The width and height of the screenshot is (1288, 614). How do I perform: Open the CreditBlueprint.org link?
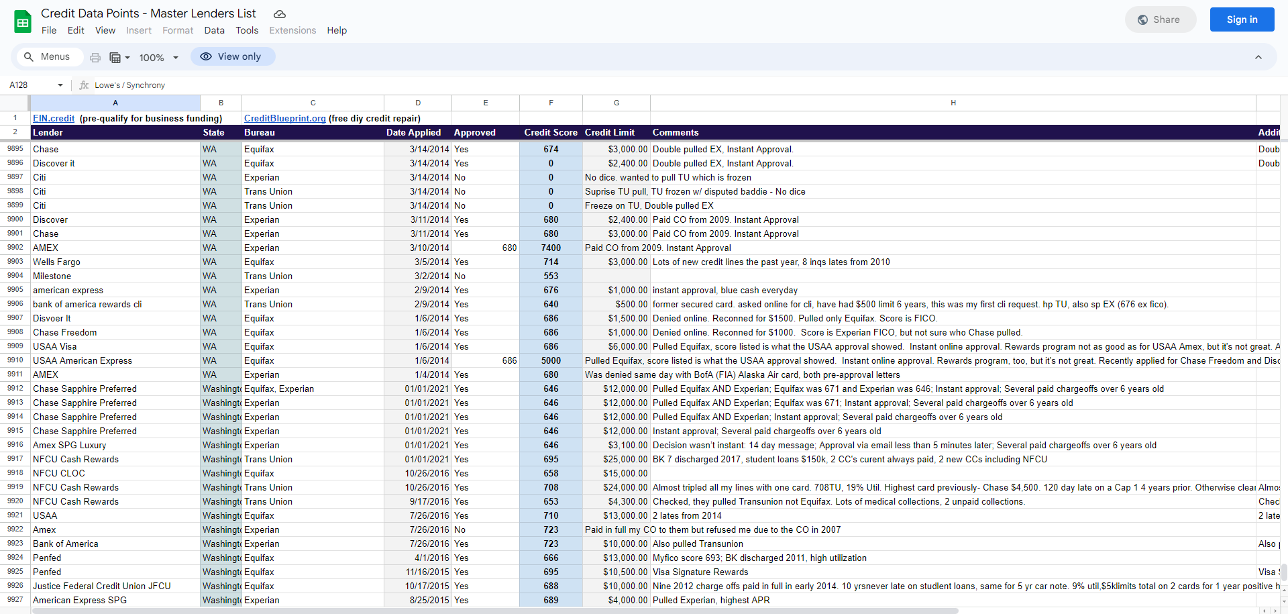[285, 118]
